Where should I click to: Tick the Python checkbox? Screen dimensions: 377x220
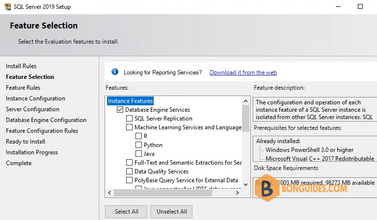[x=139, y=145]
